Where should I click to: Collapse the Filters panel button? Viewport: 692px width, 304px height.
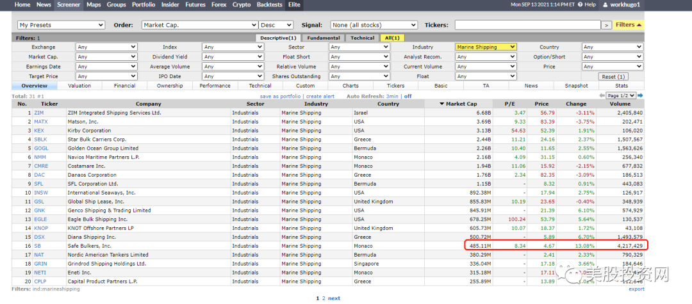[x=629, y=25]
